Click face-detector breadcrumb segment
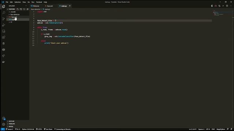 pyautogui.click(x=35, y=9)
